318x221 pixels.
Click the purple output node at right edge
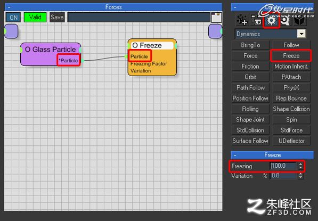(x=215, y=31)
